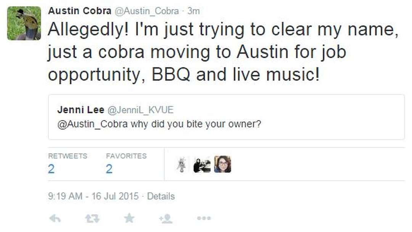Click the 9:19 AM - 16 Jul 2015 timestamp
This screenshot has height=232, width=412.
[x=93, y=197]
